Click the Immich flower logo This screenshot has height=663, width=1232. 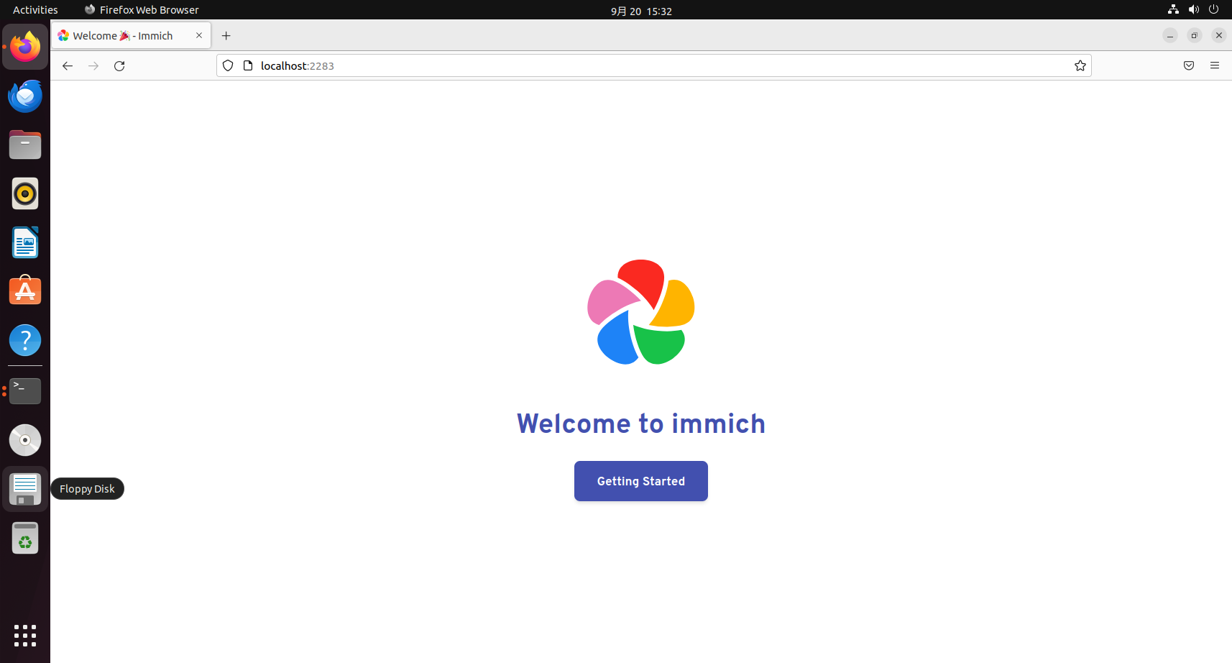641,312
